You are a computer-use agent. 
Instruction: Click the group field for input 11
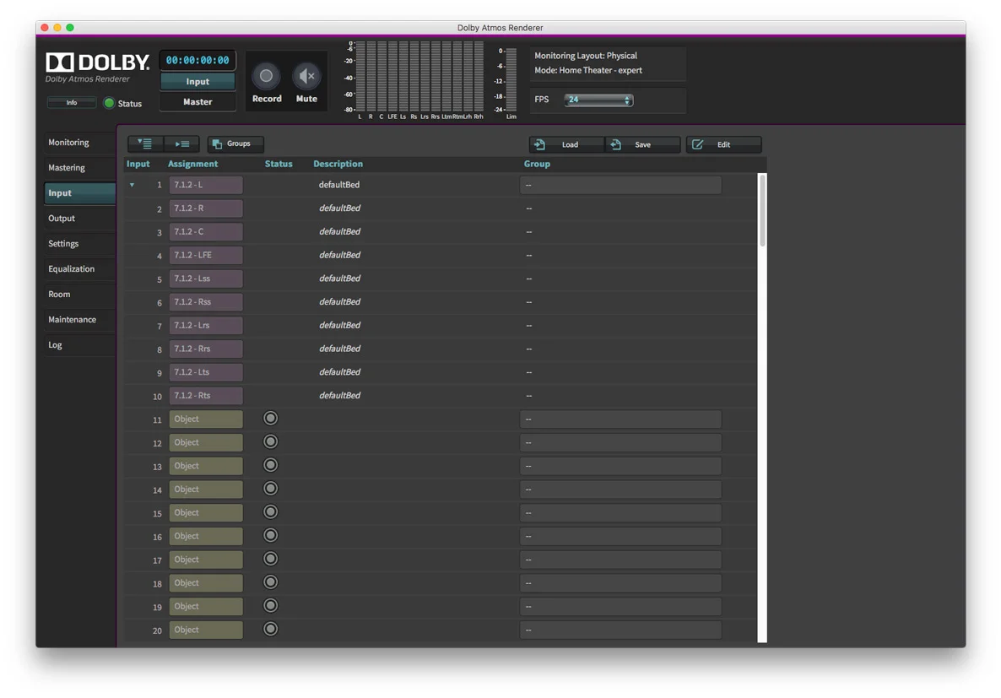tap(620, 419)
